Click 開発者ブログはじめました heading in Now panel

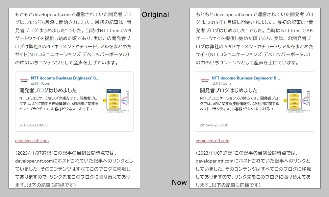click(229, 90)
